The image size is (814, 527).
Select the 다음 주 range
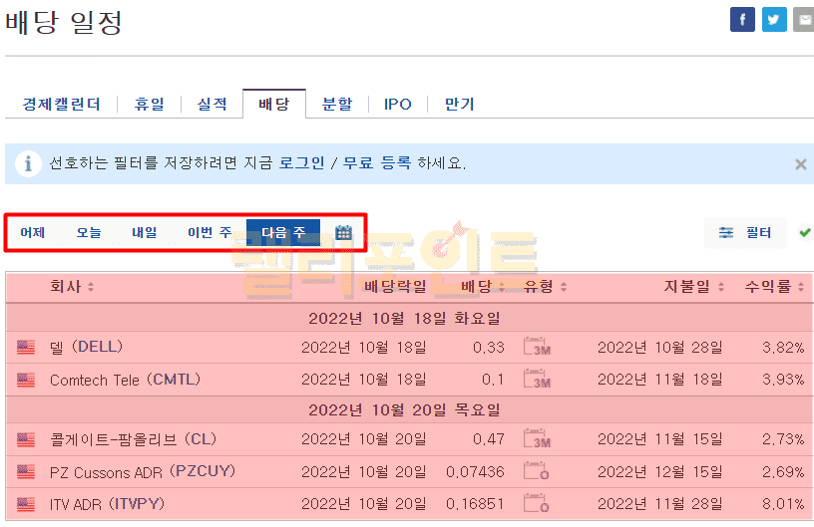click(x=283, y=233)
